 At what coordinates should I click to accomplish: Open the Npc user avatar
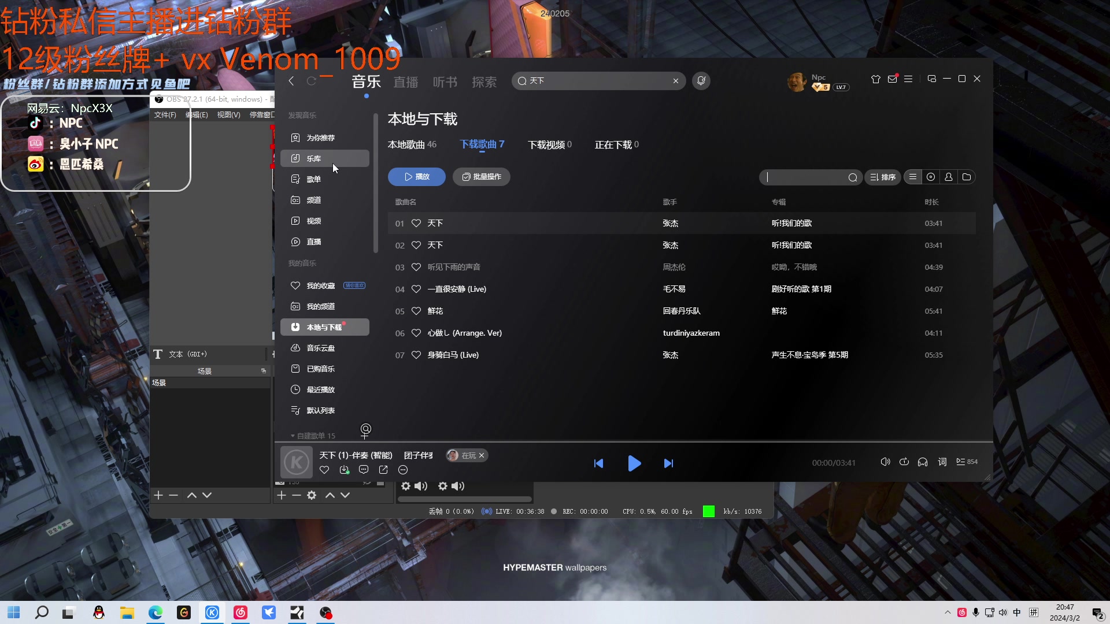click(x=797, y=81)
